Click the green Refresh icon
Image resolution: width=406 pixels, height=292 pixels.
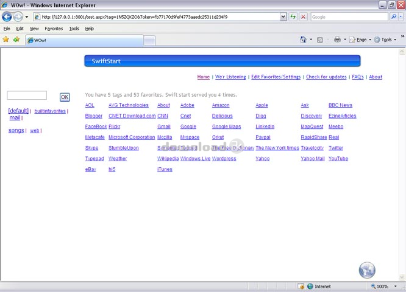tap(293, 17)
